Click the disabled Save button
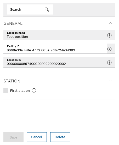Viewport: 119px width, 145px height. click(13, 137)
